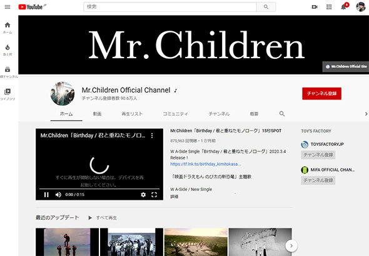The height and width of the screenshot is (256, 369).
Task: Open the notifications bell
Action: pyautogui.click(x=344, y=7)
